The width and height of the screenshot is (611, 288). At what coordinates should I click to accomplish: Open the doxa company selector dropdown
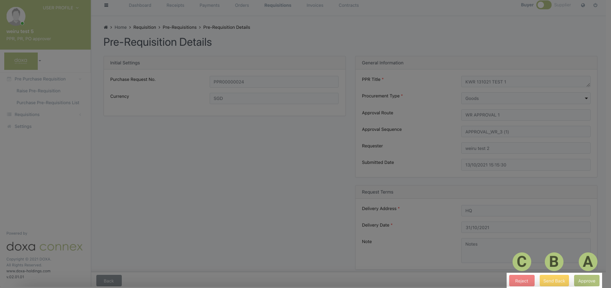(x=40, y=61)
